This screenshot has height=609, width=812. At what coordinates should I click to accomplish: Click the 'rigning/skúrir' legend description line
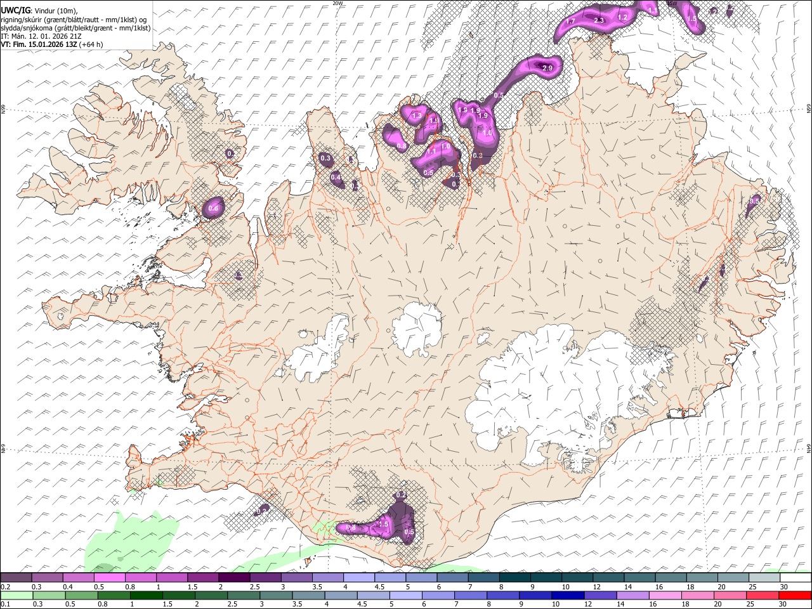click(73, 19)
